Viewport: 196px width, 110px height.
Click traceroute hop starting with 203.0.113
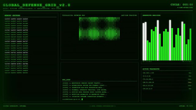point(167,86)
